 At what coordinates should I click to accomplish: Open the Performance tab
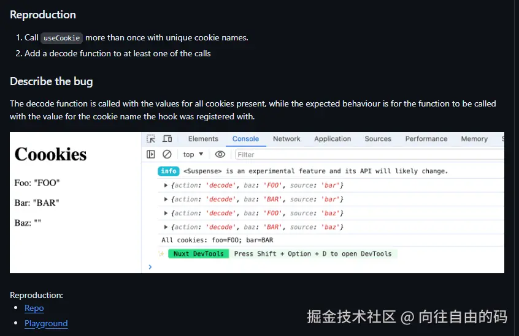pyautogui.click(x=426, y=139)
